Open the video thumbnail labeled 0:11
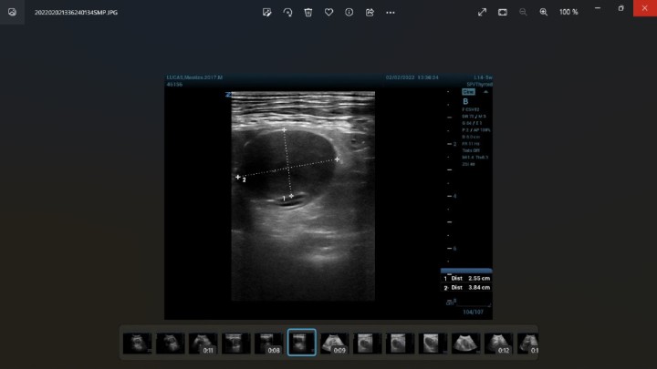 click(x=203, y=343)
